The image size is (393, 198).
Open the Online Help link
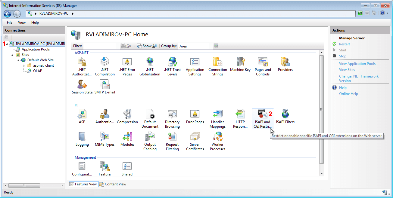[348, 93]
